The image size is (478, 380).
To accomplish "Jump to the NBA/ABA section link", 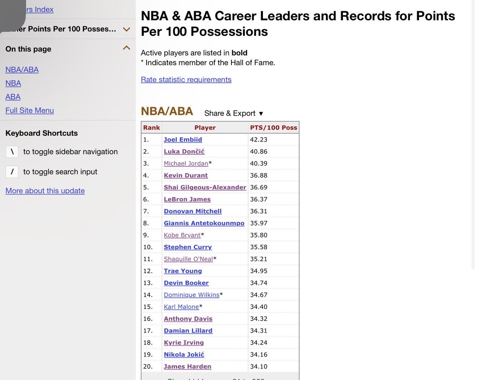I will (22, 70).
